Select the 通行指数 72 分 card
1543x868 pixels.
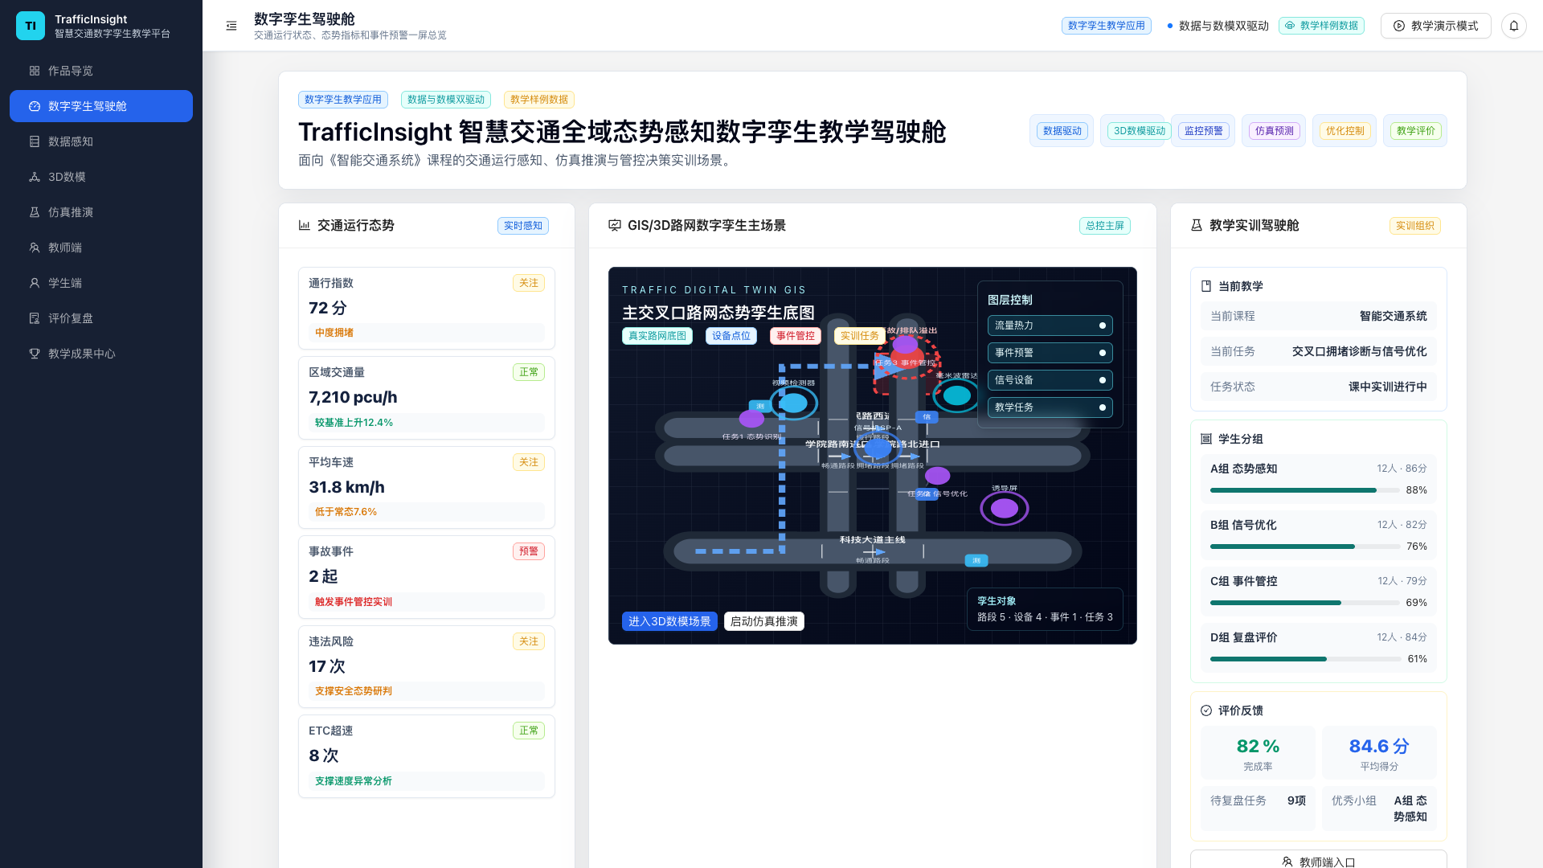pyautogui.click(x=427, y=309)
